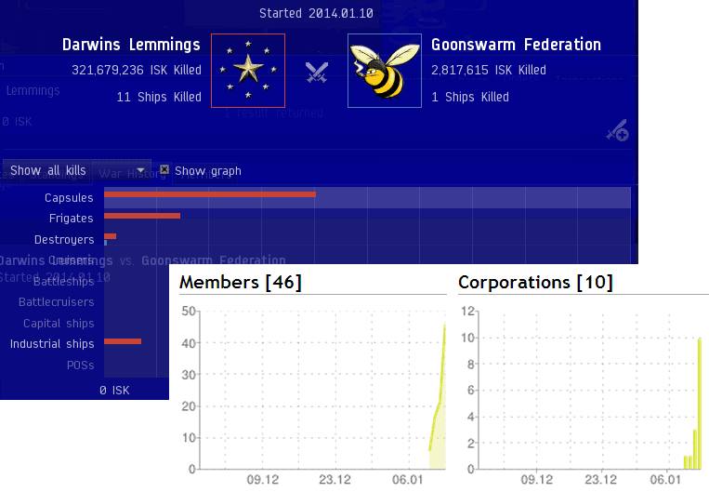Select the Battleships row label
Image resolution: width=709 pixels, height=492 pixels.
[64, 282]
